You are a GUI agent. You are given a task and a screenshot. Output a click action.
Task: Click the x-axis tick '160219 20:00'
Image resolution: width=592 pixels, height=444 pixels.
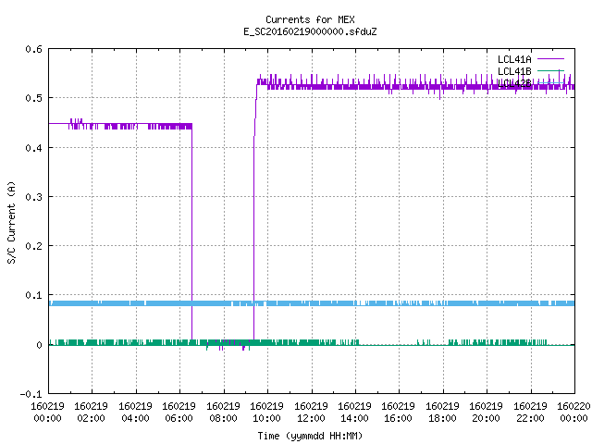pyautogui.click(x=487, y=412)
